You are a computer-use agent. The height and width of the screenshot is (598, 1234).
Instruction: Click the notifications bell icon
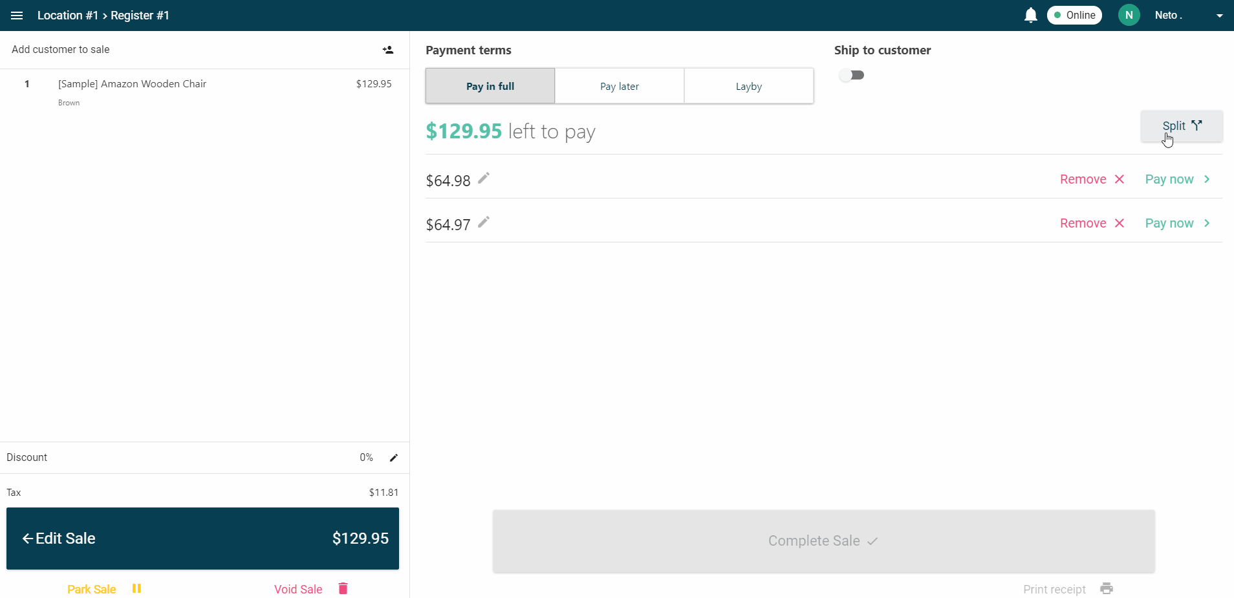[1030, 16]
